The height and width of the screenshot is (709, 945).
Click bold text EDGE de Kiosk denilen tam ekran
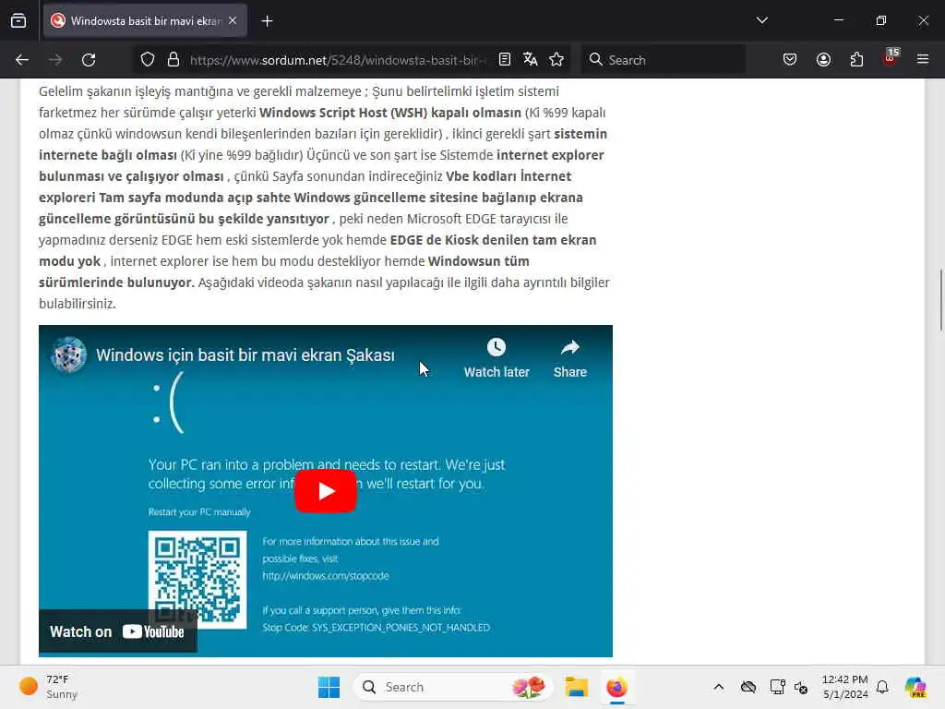[x=493, y=240]
